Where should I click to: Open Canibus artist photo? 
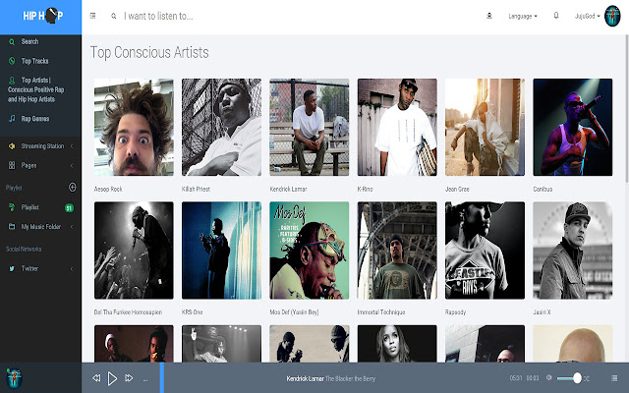pyautogui.click(x=572, y=127)
